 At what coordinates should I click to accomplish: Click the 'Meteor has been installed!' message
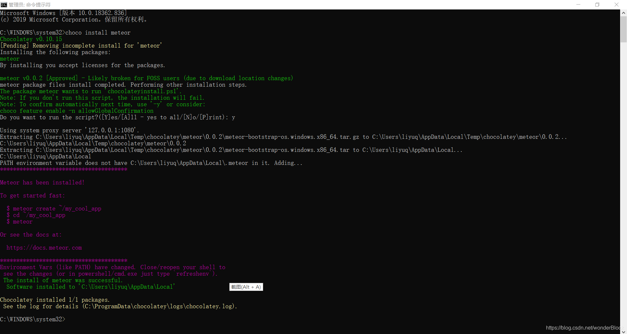(42, 182)
